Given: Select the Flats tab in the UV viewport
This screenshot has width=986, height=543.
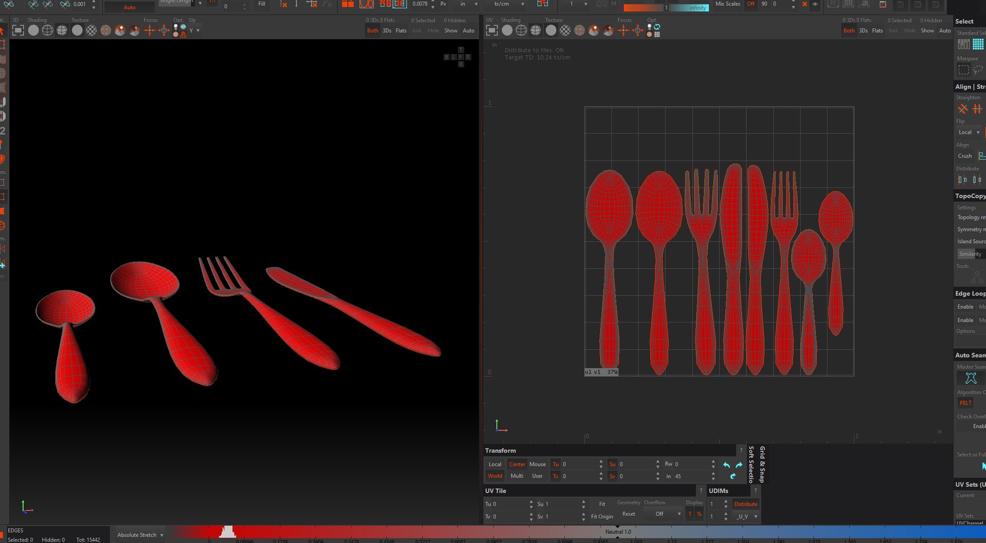Looking at the screenshot, I should click(878, 31).
